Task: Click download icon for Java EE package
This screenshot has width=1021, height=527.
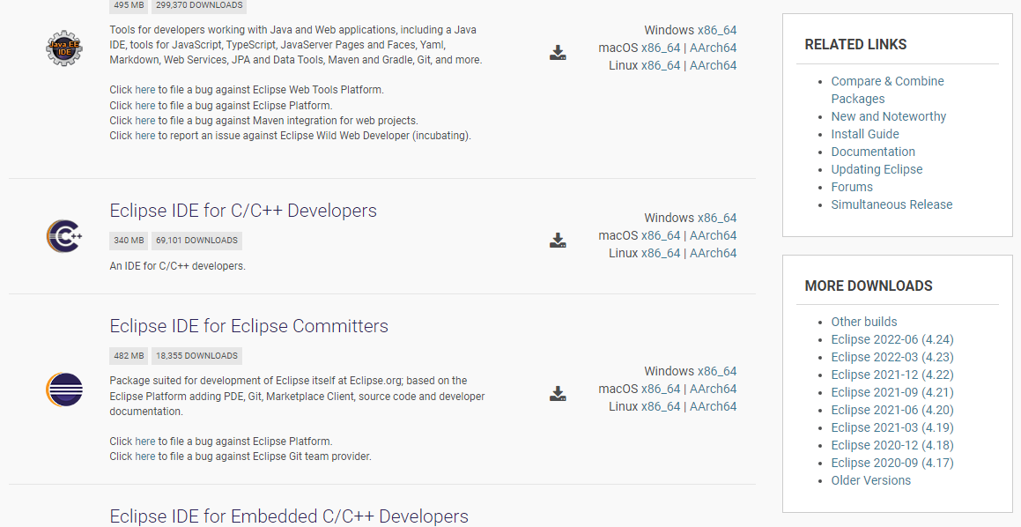Action: tap(558, 53)
